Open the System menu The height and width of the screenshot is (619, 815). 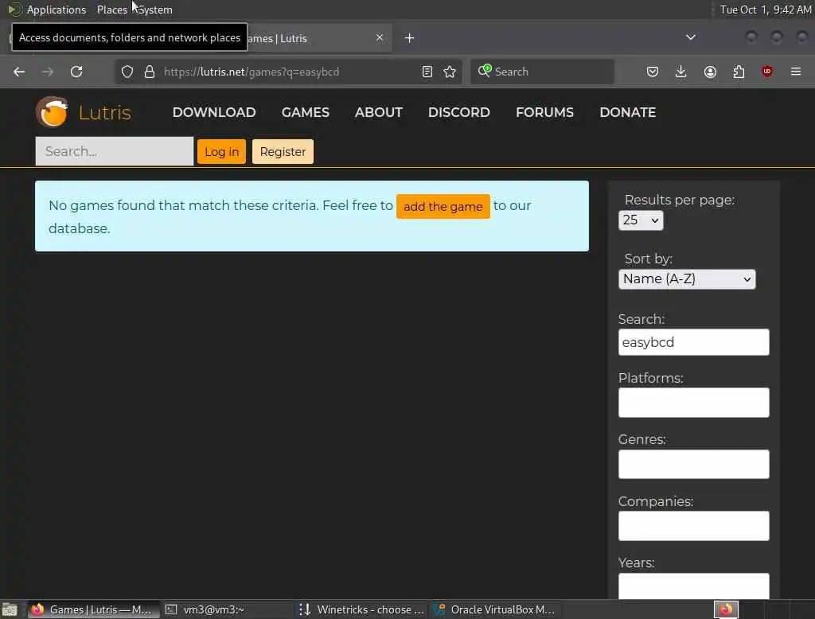[x=155, y=10]
